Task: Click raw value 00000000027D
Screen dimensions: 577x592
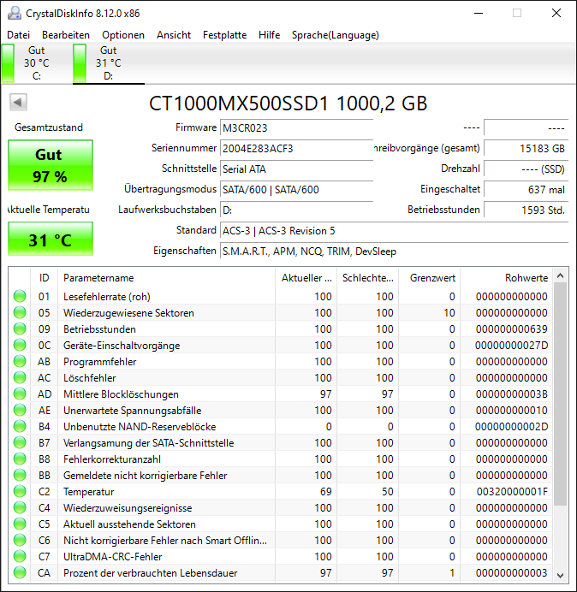Action: pos(511,346)
